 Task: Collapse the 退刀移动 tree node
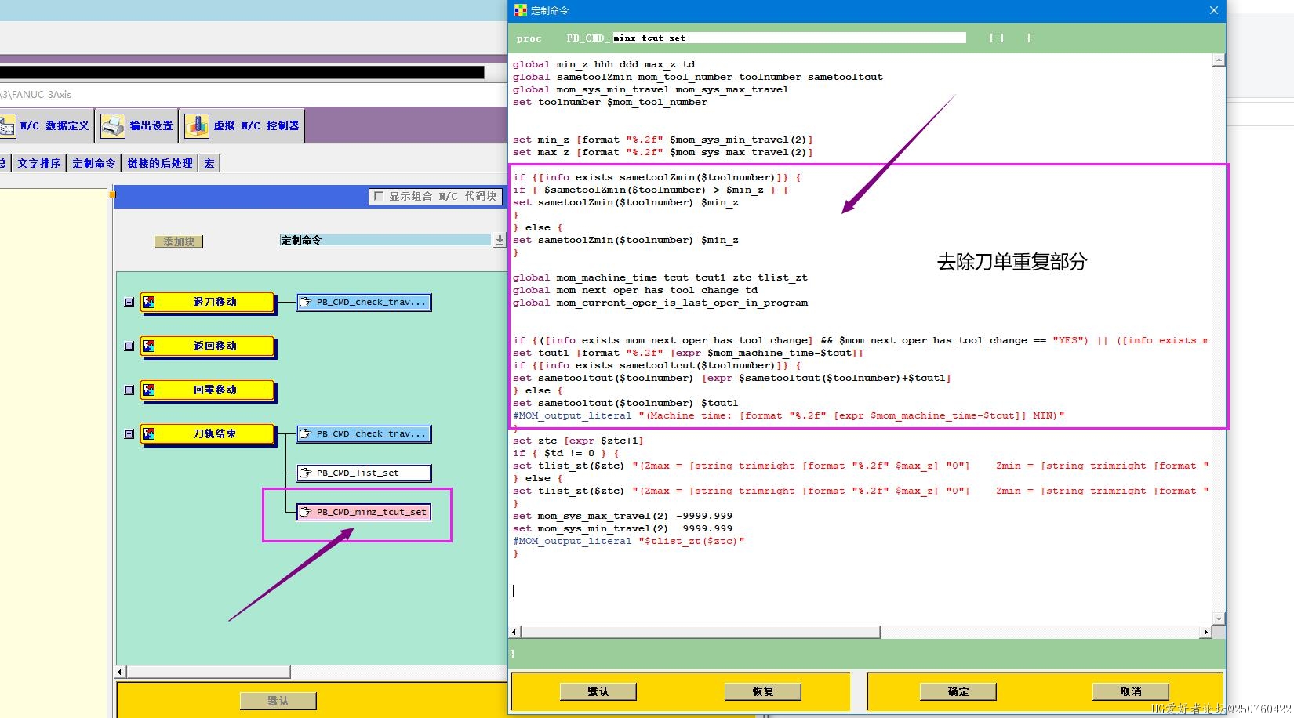point(129,302)
